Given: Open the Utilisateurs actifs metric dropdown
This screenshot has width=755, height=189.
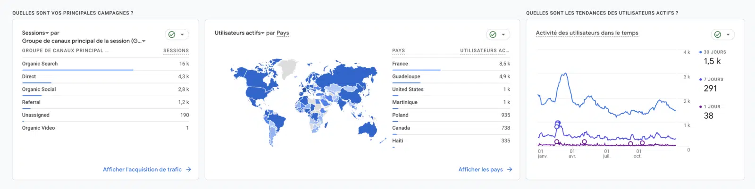Looking at the screenshot, I should 239,33.
